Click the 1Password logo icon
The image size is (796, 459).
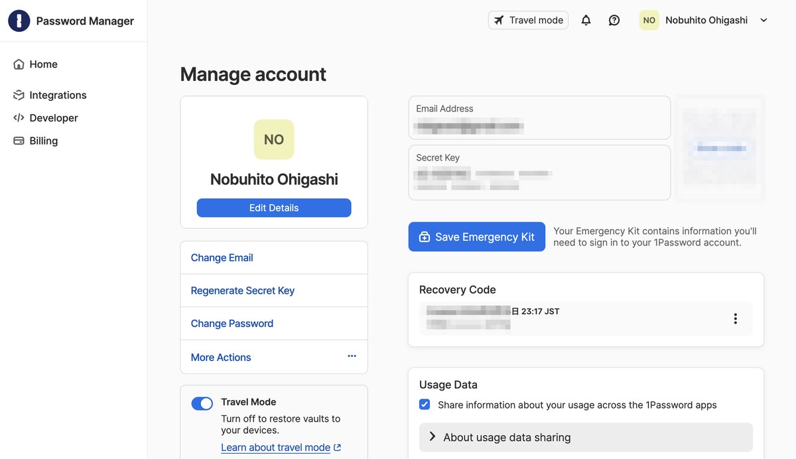tap(19, 21)
